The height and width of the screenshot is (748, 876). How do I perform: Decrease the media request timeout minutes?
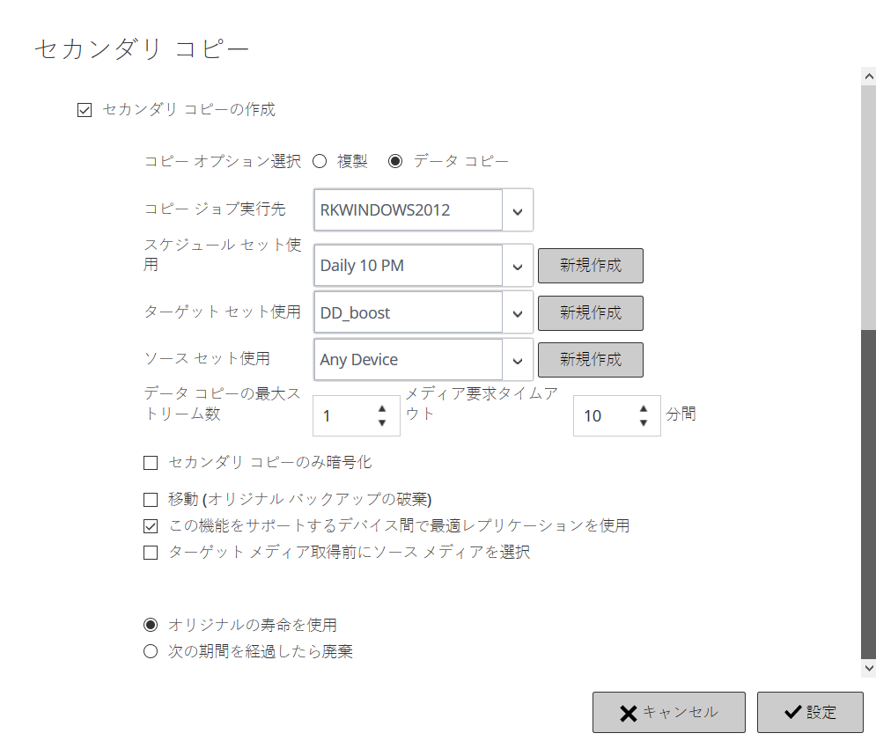pos(644,423)
